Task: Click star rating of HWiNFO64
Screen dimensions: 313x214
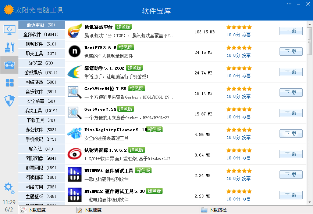Action: coord(239,171)
